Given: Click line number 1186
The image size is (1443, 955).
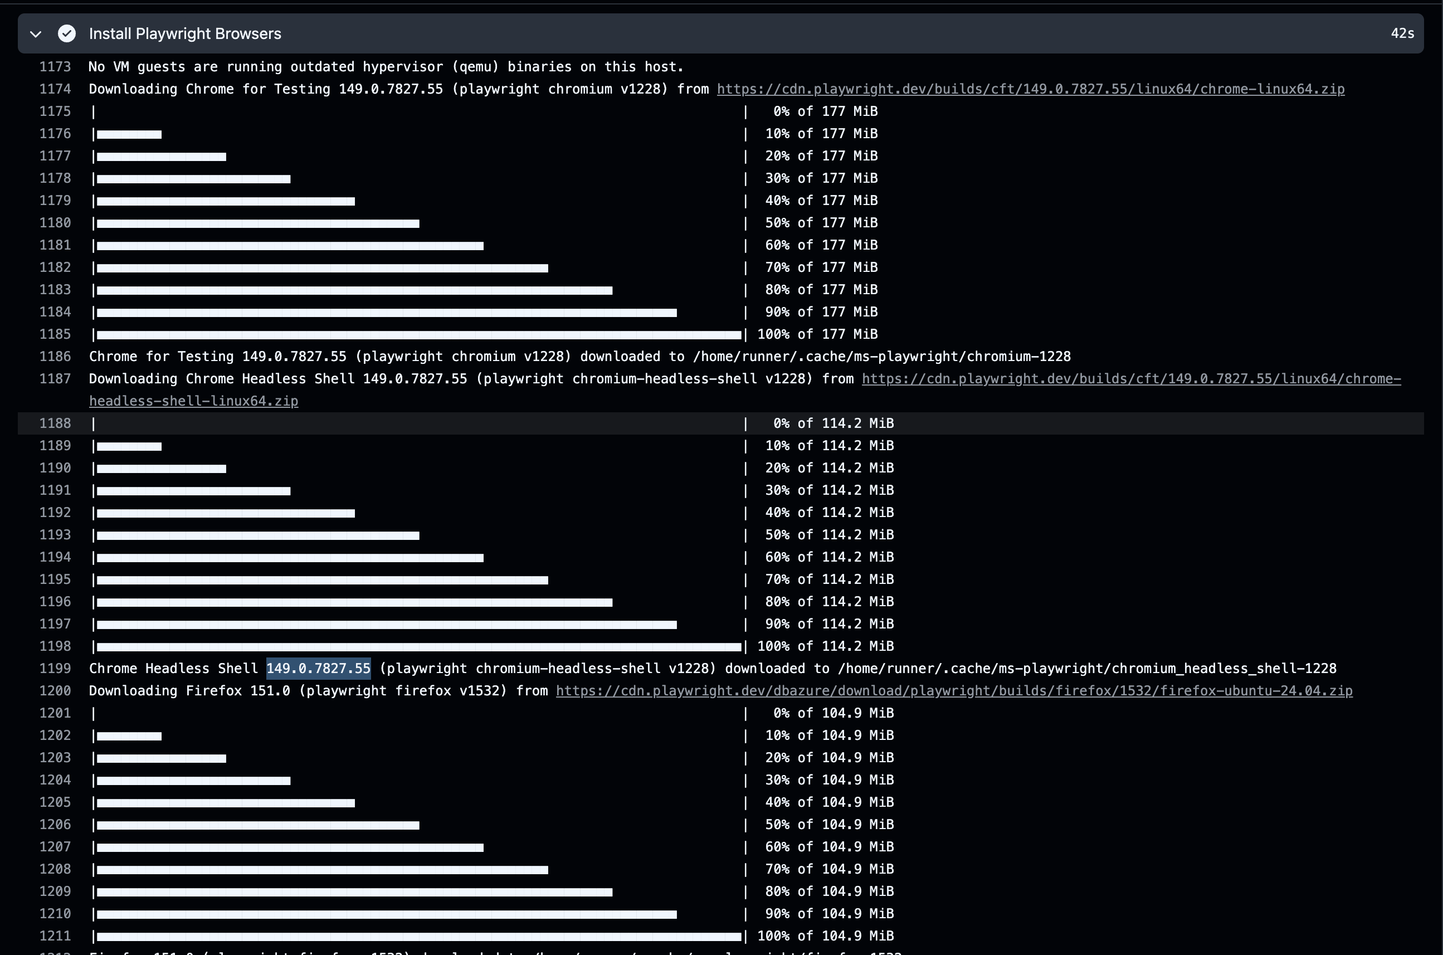Looking at the screenshot, I should coord(55,356).
